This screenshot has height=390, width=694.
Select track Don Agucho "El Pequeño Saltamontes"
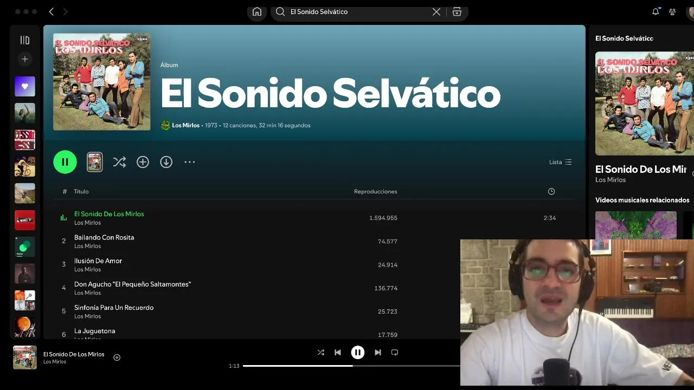(x=132, y=284)
